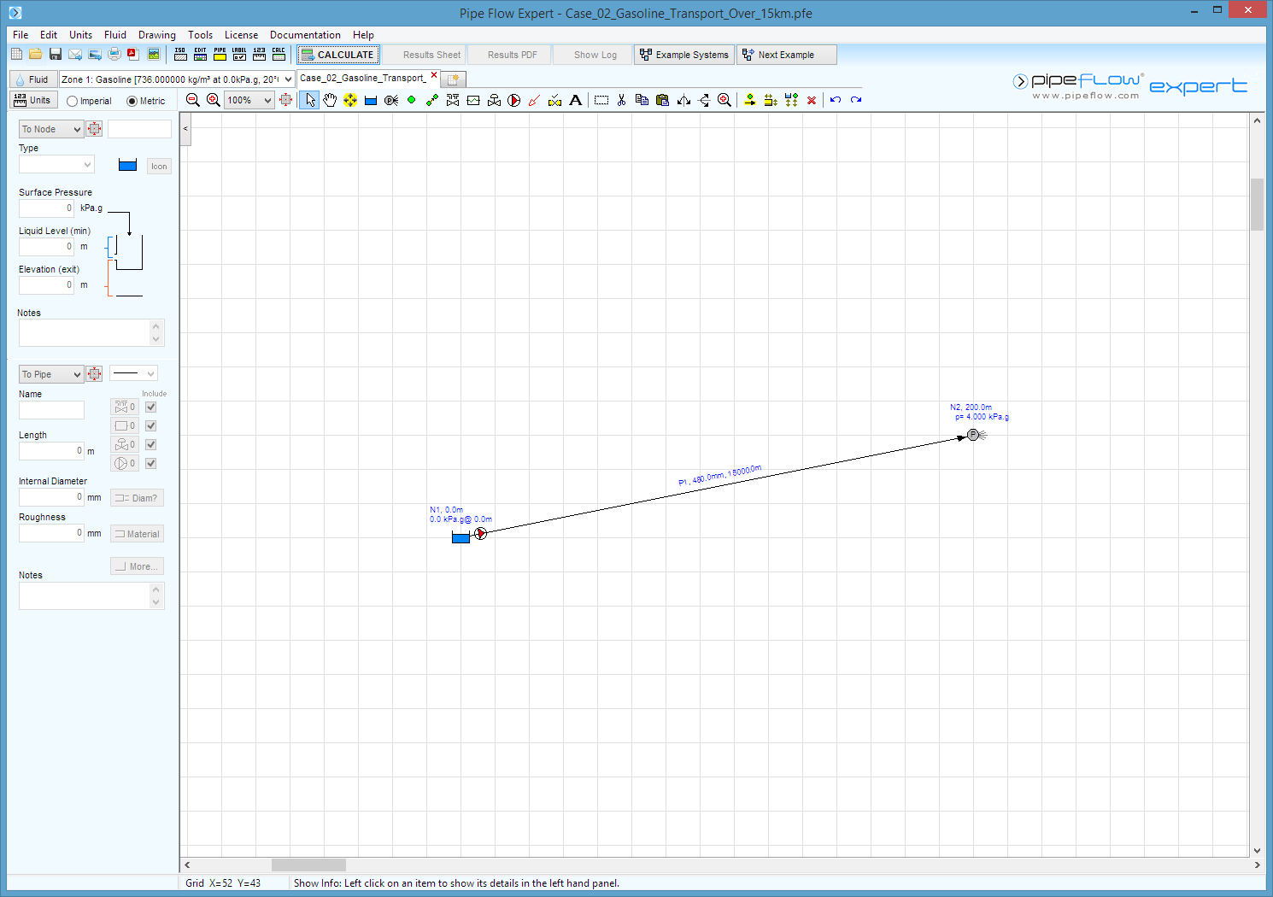This screenshot has height=897, width=1273.
Task: Click the Fluid button
Action: 32,79
